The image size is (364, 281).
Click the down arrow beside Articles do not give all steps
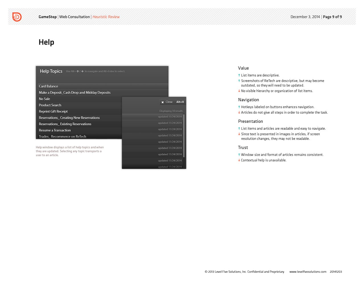pos(239,113)
